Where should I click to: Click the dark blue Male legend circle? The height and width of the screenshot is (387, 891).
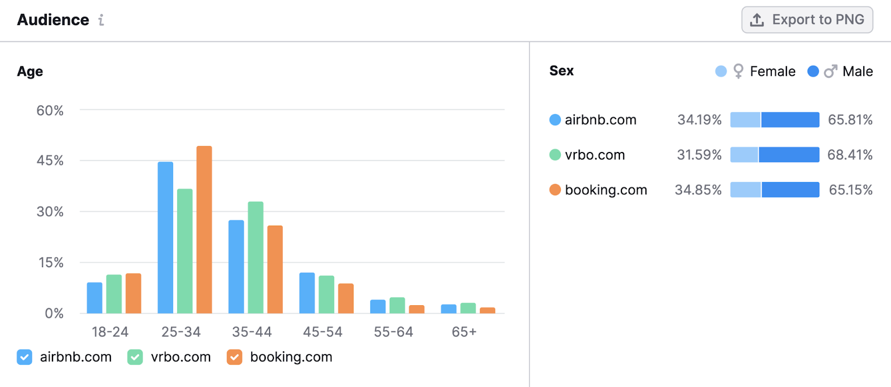click(x=813, y=71)
